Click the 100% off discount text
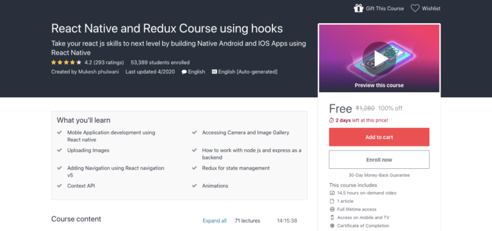This screenshot has height=231, width=492. tap(390, 108)
